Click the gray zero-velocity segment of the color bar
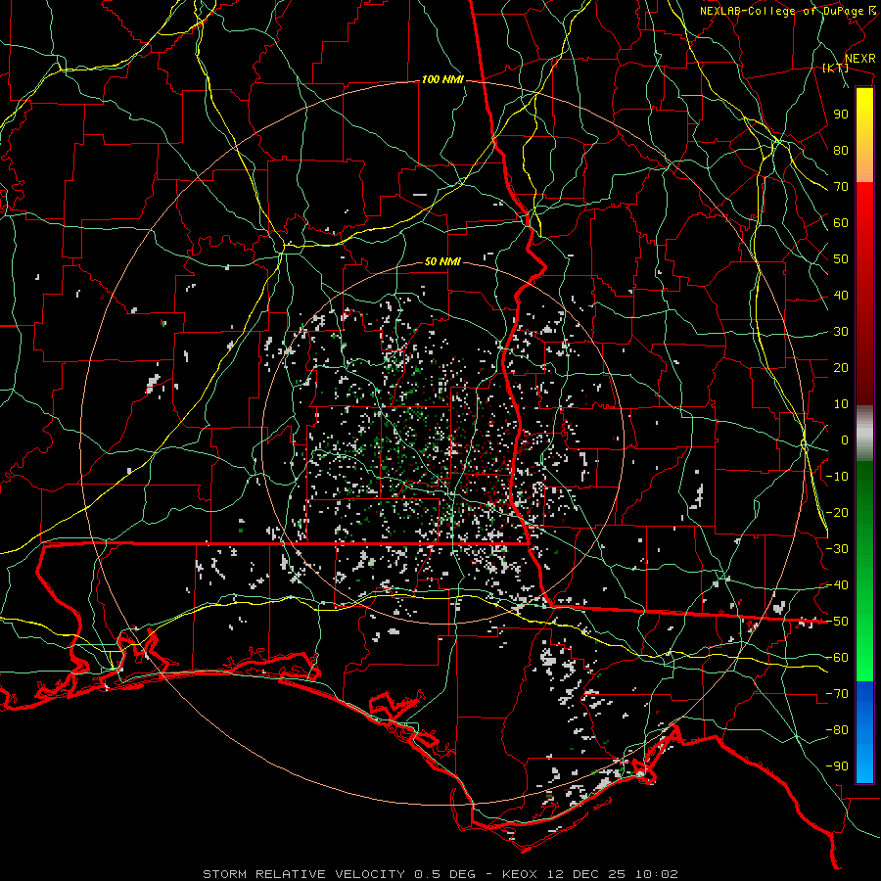Screen dimensions: 881x881 (864, 434)
